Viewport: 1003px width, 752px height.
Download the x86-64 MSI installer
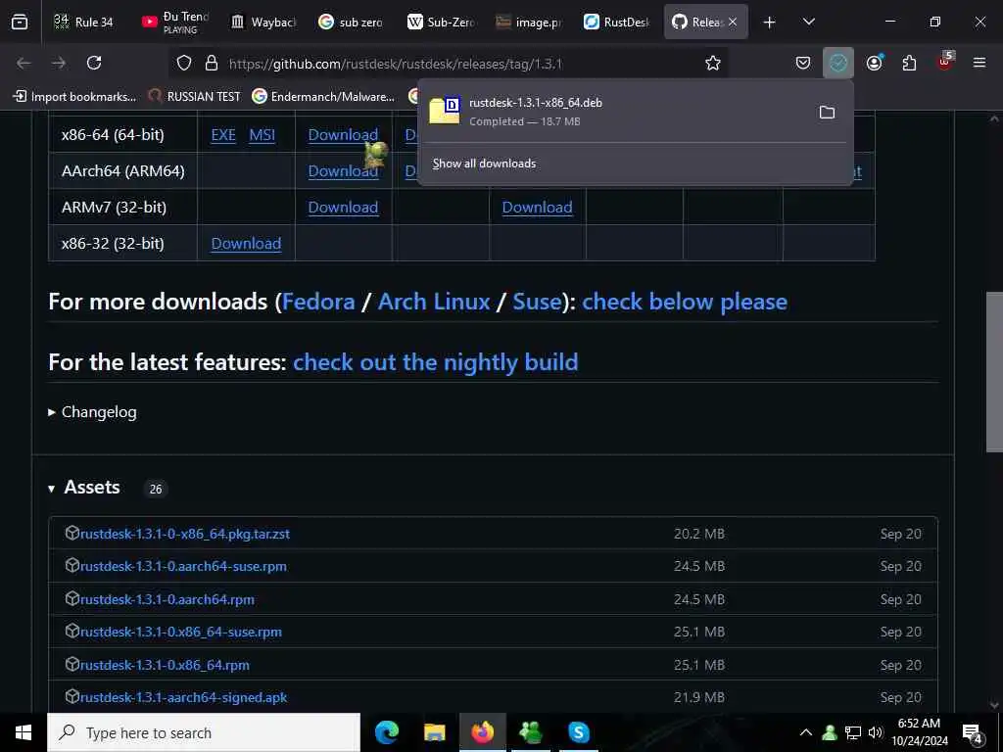[x=263, y=135]
